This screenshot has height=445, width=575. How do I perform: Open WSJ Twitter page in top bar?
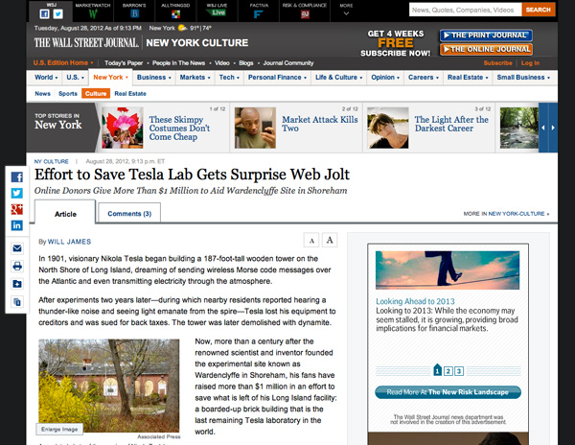click(57, 14)
